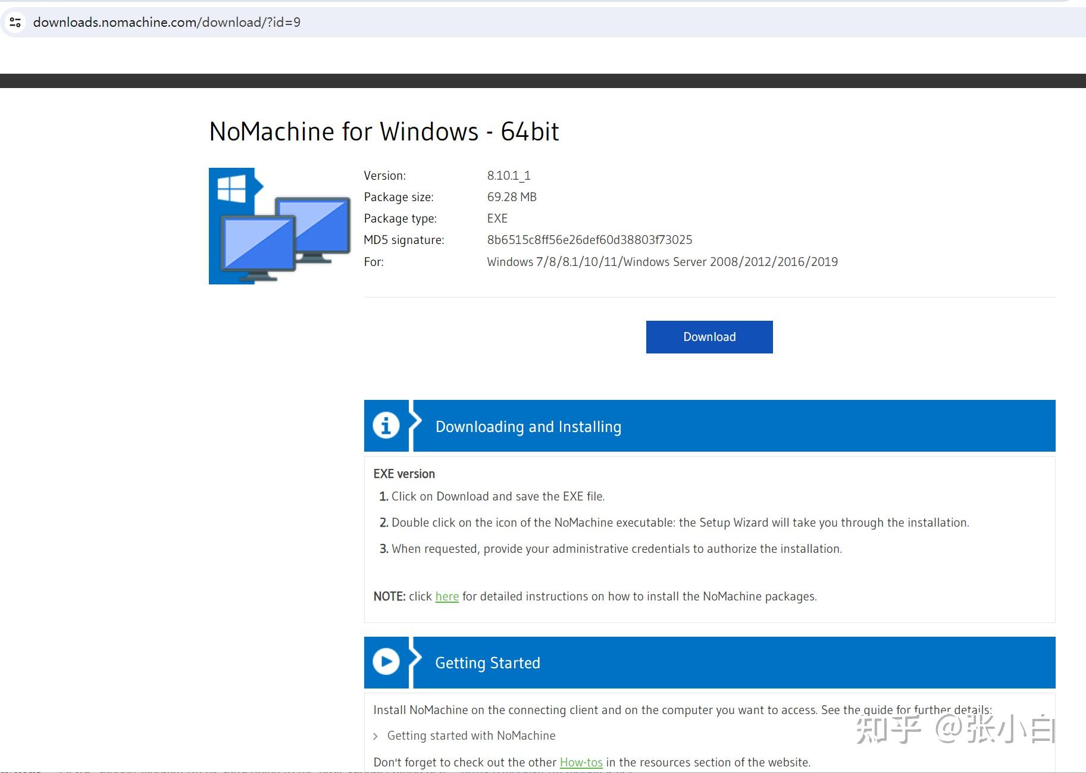Click the 'Package type:' label
The image size is (1086, 773).
point(400,218)
